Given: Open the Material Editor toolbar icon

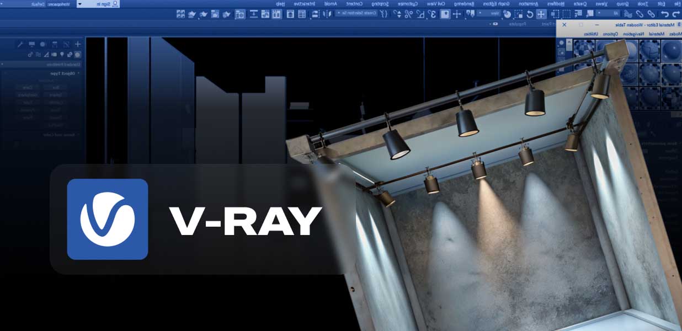Looking at the screenshot, I should [240, 14].
